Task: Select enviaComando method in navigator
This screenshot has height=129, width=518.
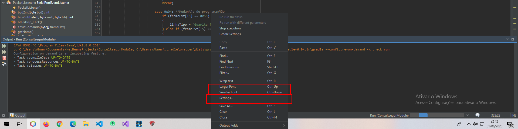Action: tap(41, 27)
